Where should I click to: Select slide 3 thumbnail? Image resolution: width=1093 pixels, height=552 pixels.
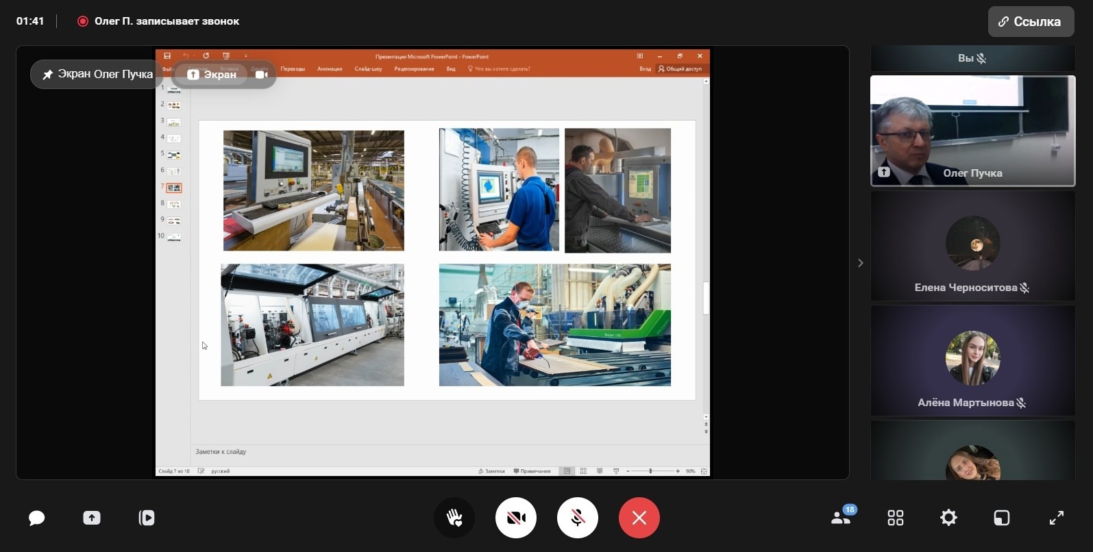tap(174, 122)
